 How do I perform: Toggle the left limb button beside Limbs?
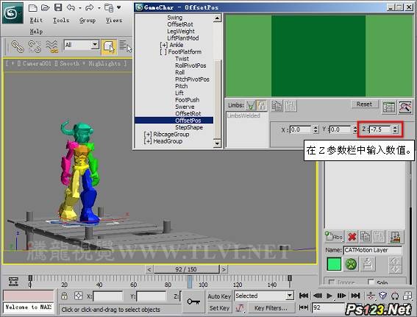point(250,106)
